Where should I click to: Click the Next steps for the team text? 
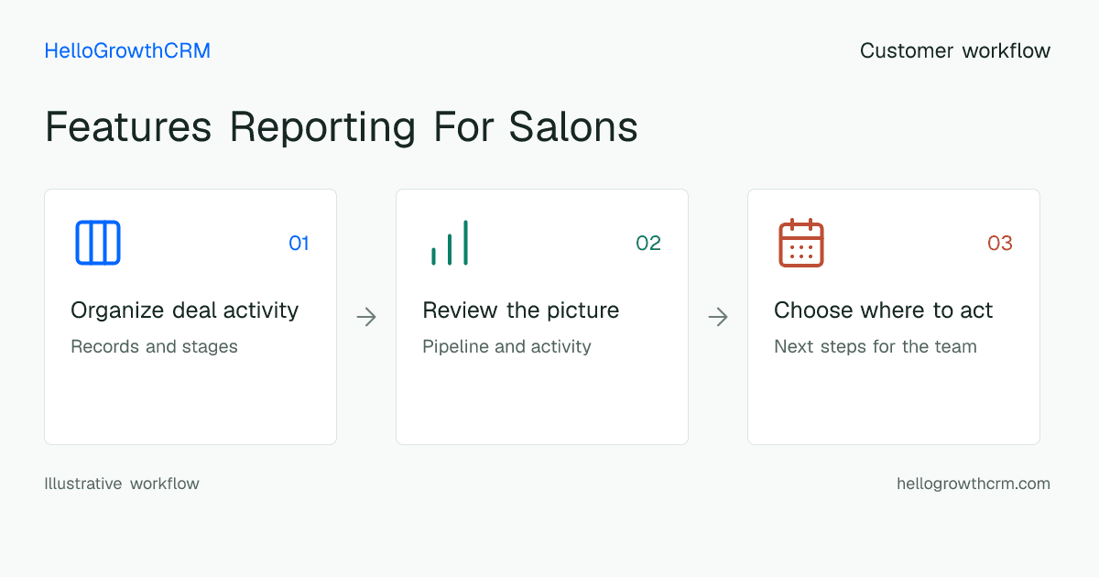tap(876, 347)
